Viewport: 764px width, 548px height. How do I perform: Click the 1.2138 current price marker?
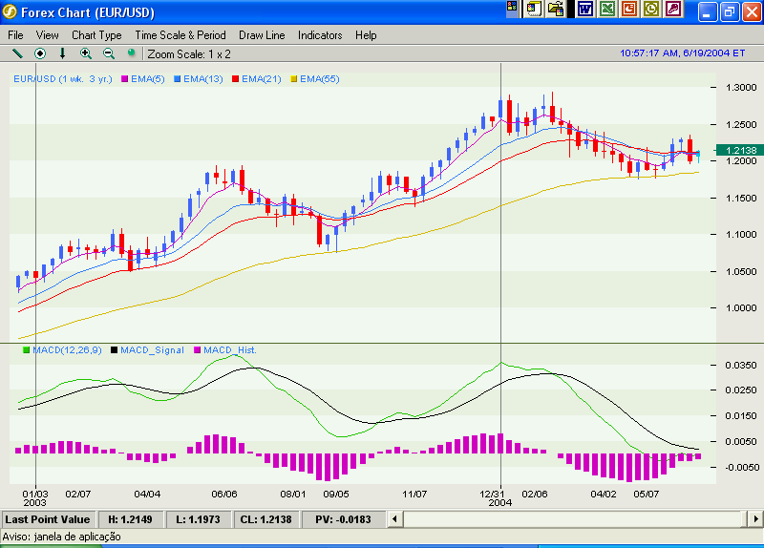pos(740,151)
